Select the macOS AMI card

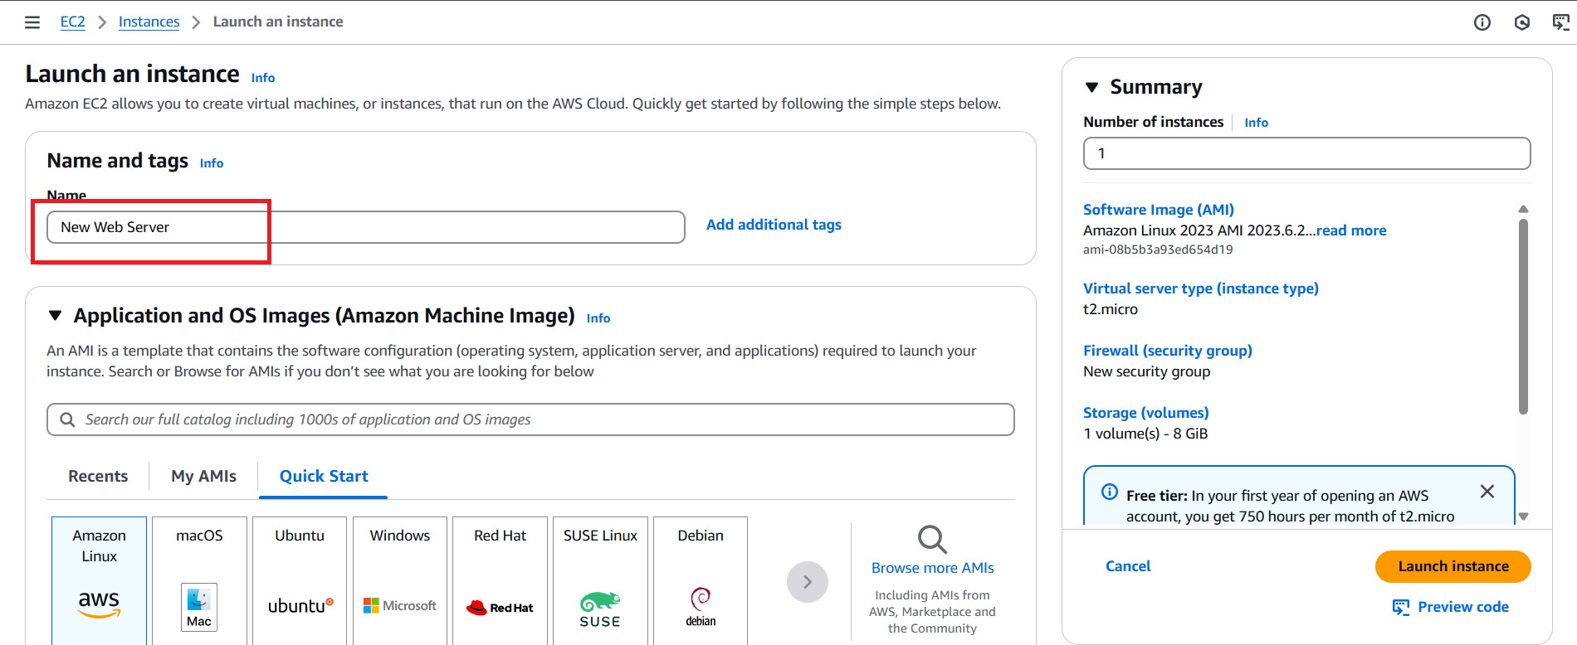pyautogui.click(x=199, y=580)
